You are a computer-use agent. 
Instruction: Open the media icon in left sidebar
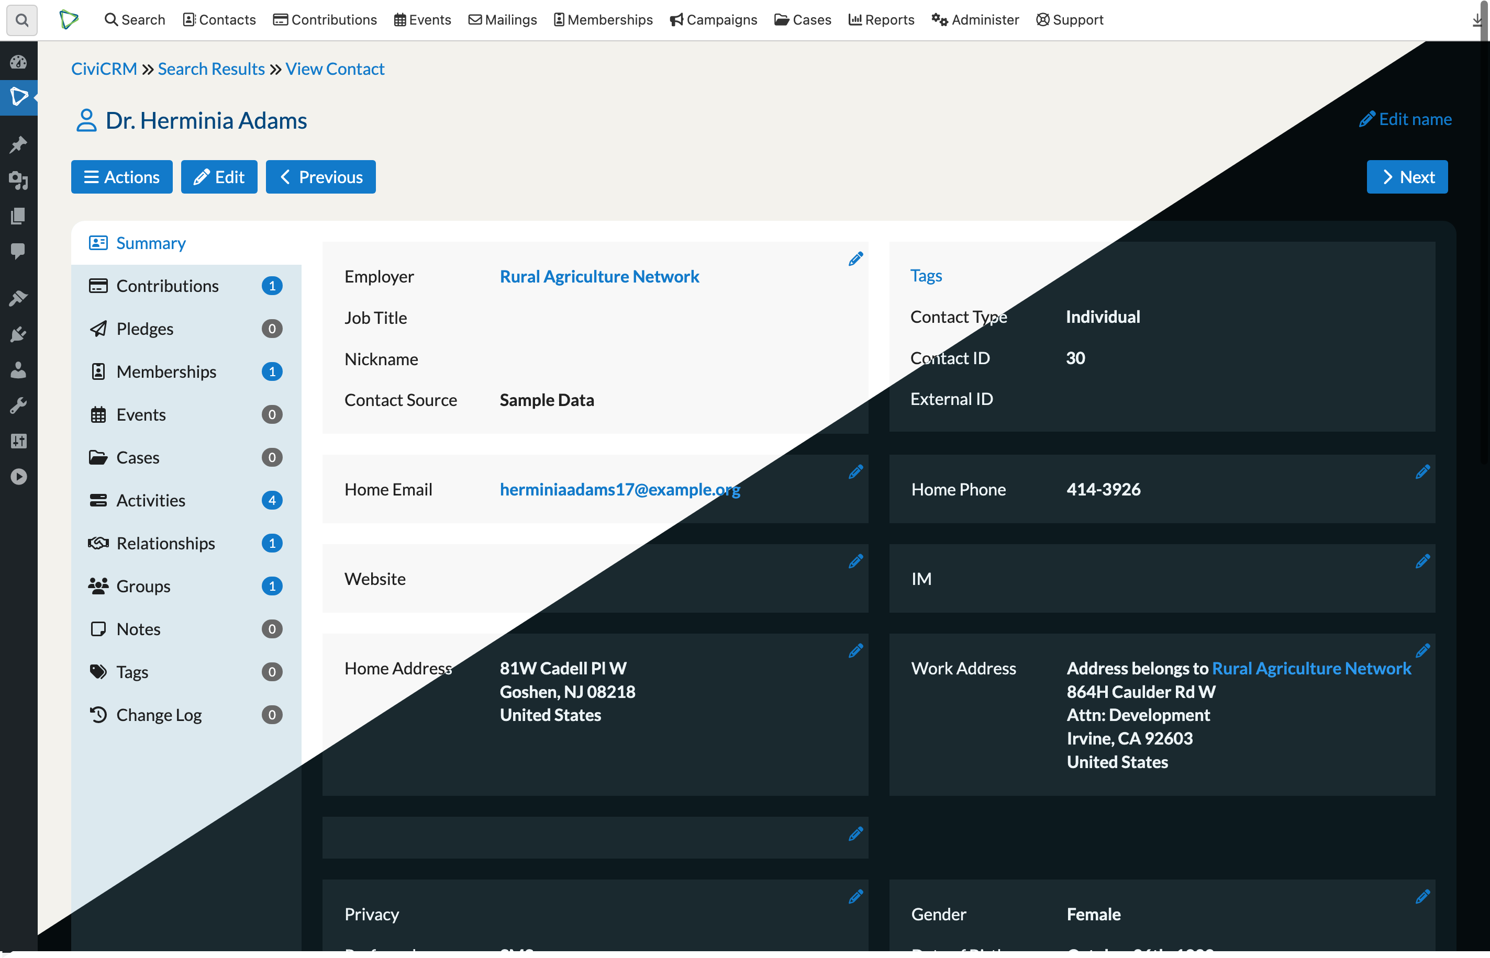click(x=19, y=181)
